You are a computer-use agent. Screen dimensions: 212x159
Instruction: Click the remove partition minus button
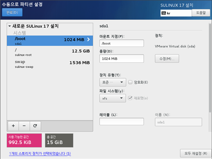(x=24, y=126)
